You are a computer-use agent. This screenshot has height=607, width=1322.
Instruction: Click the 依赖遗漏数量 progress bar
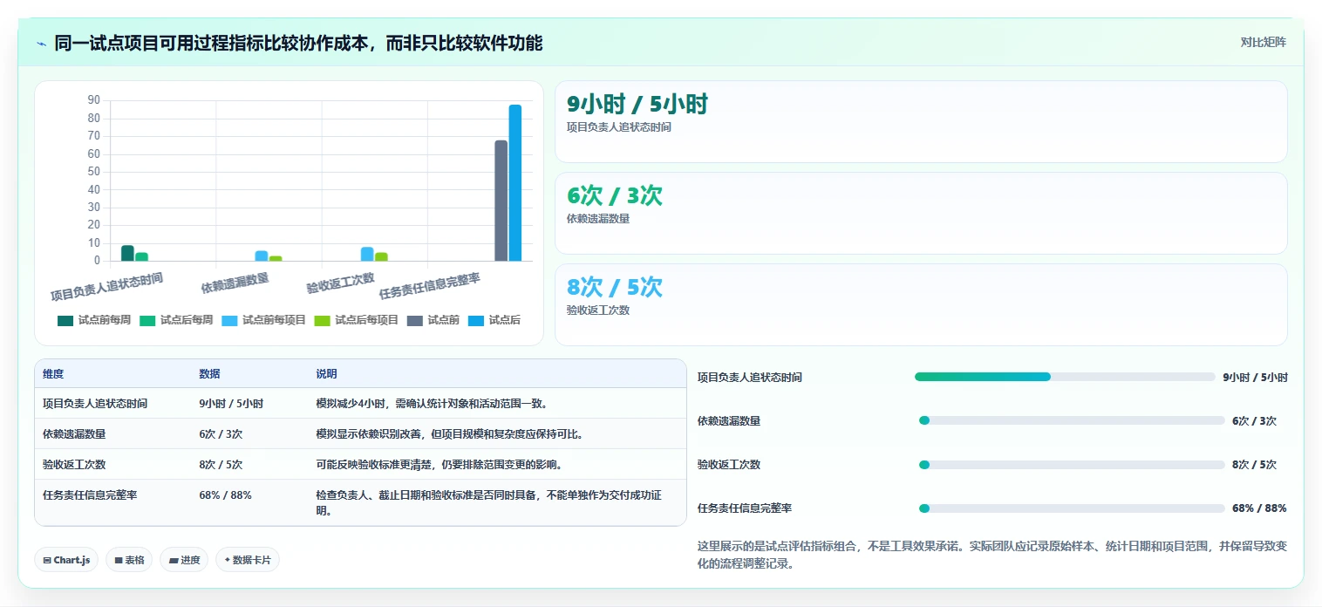(x=1072, y=420)
